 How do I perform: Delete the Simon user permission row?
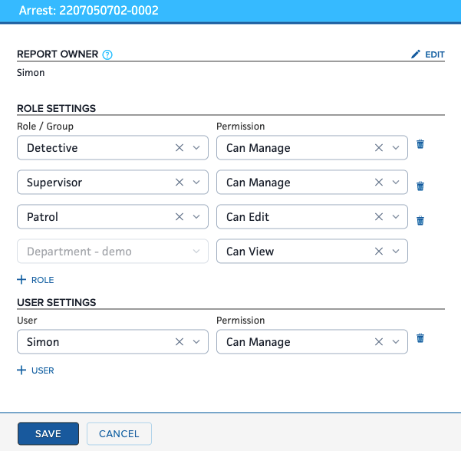click(x=420, y=338)
